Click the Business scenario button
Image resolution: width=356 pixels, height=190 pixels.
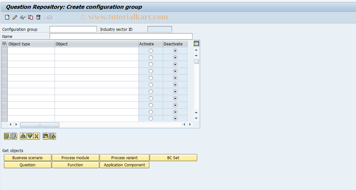(27, 158)
